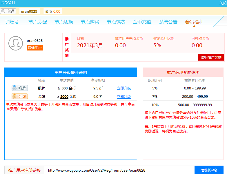The width and height of the screenshot is (227, 176).
Task: Go to the 节点购买 tab
Action: pyautogui.click(x=90, y=22)
